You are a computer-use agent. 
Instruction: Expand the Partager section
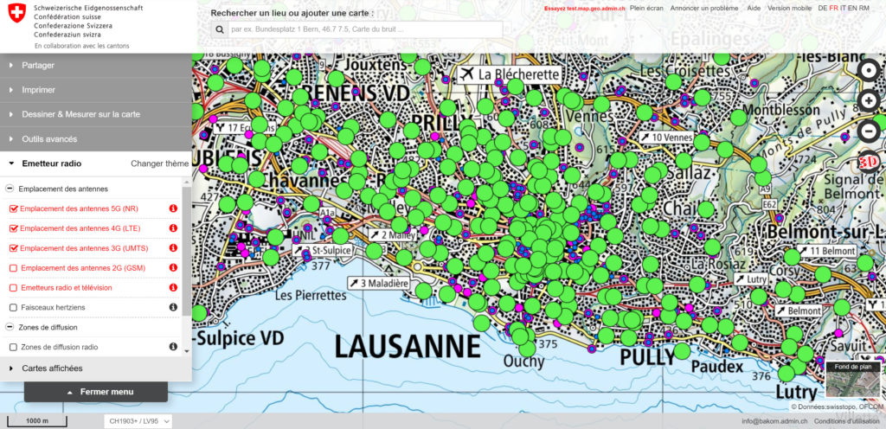[96, 66]
